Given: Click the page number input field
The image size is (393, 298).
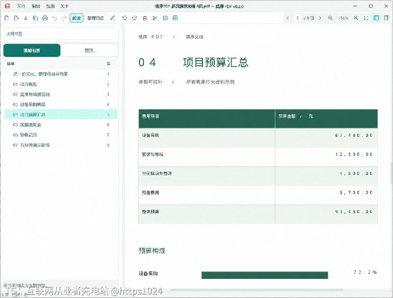Looking at the screenshot, I should coord(298,18).
